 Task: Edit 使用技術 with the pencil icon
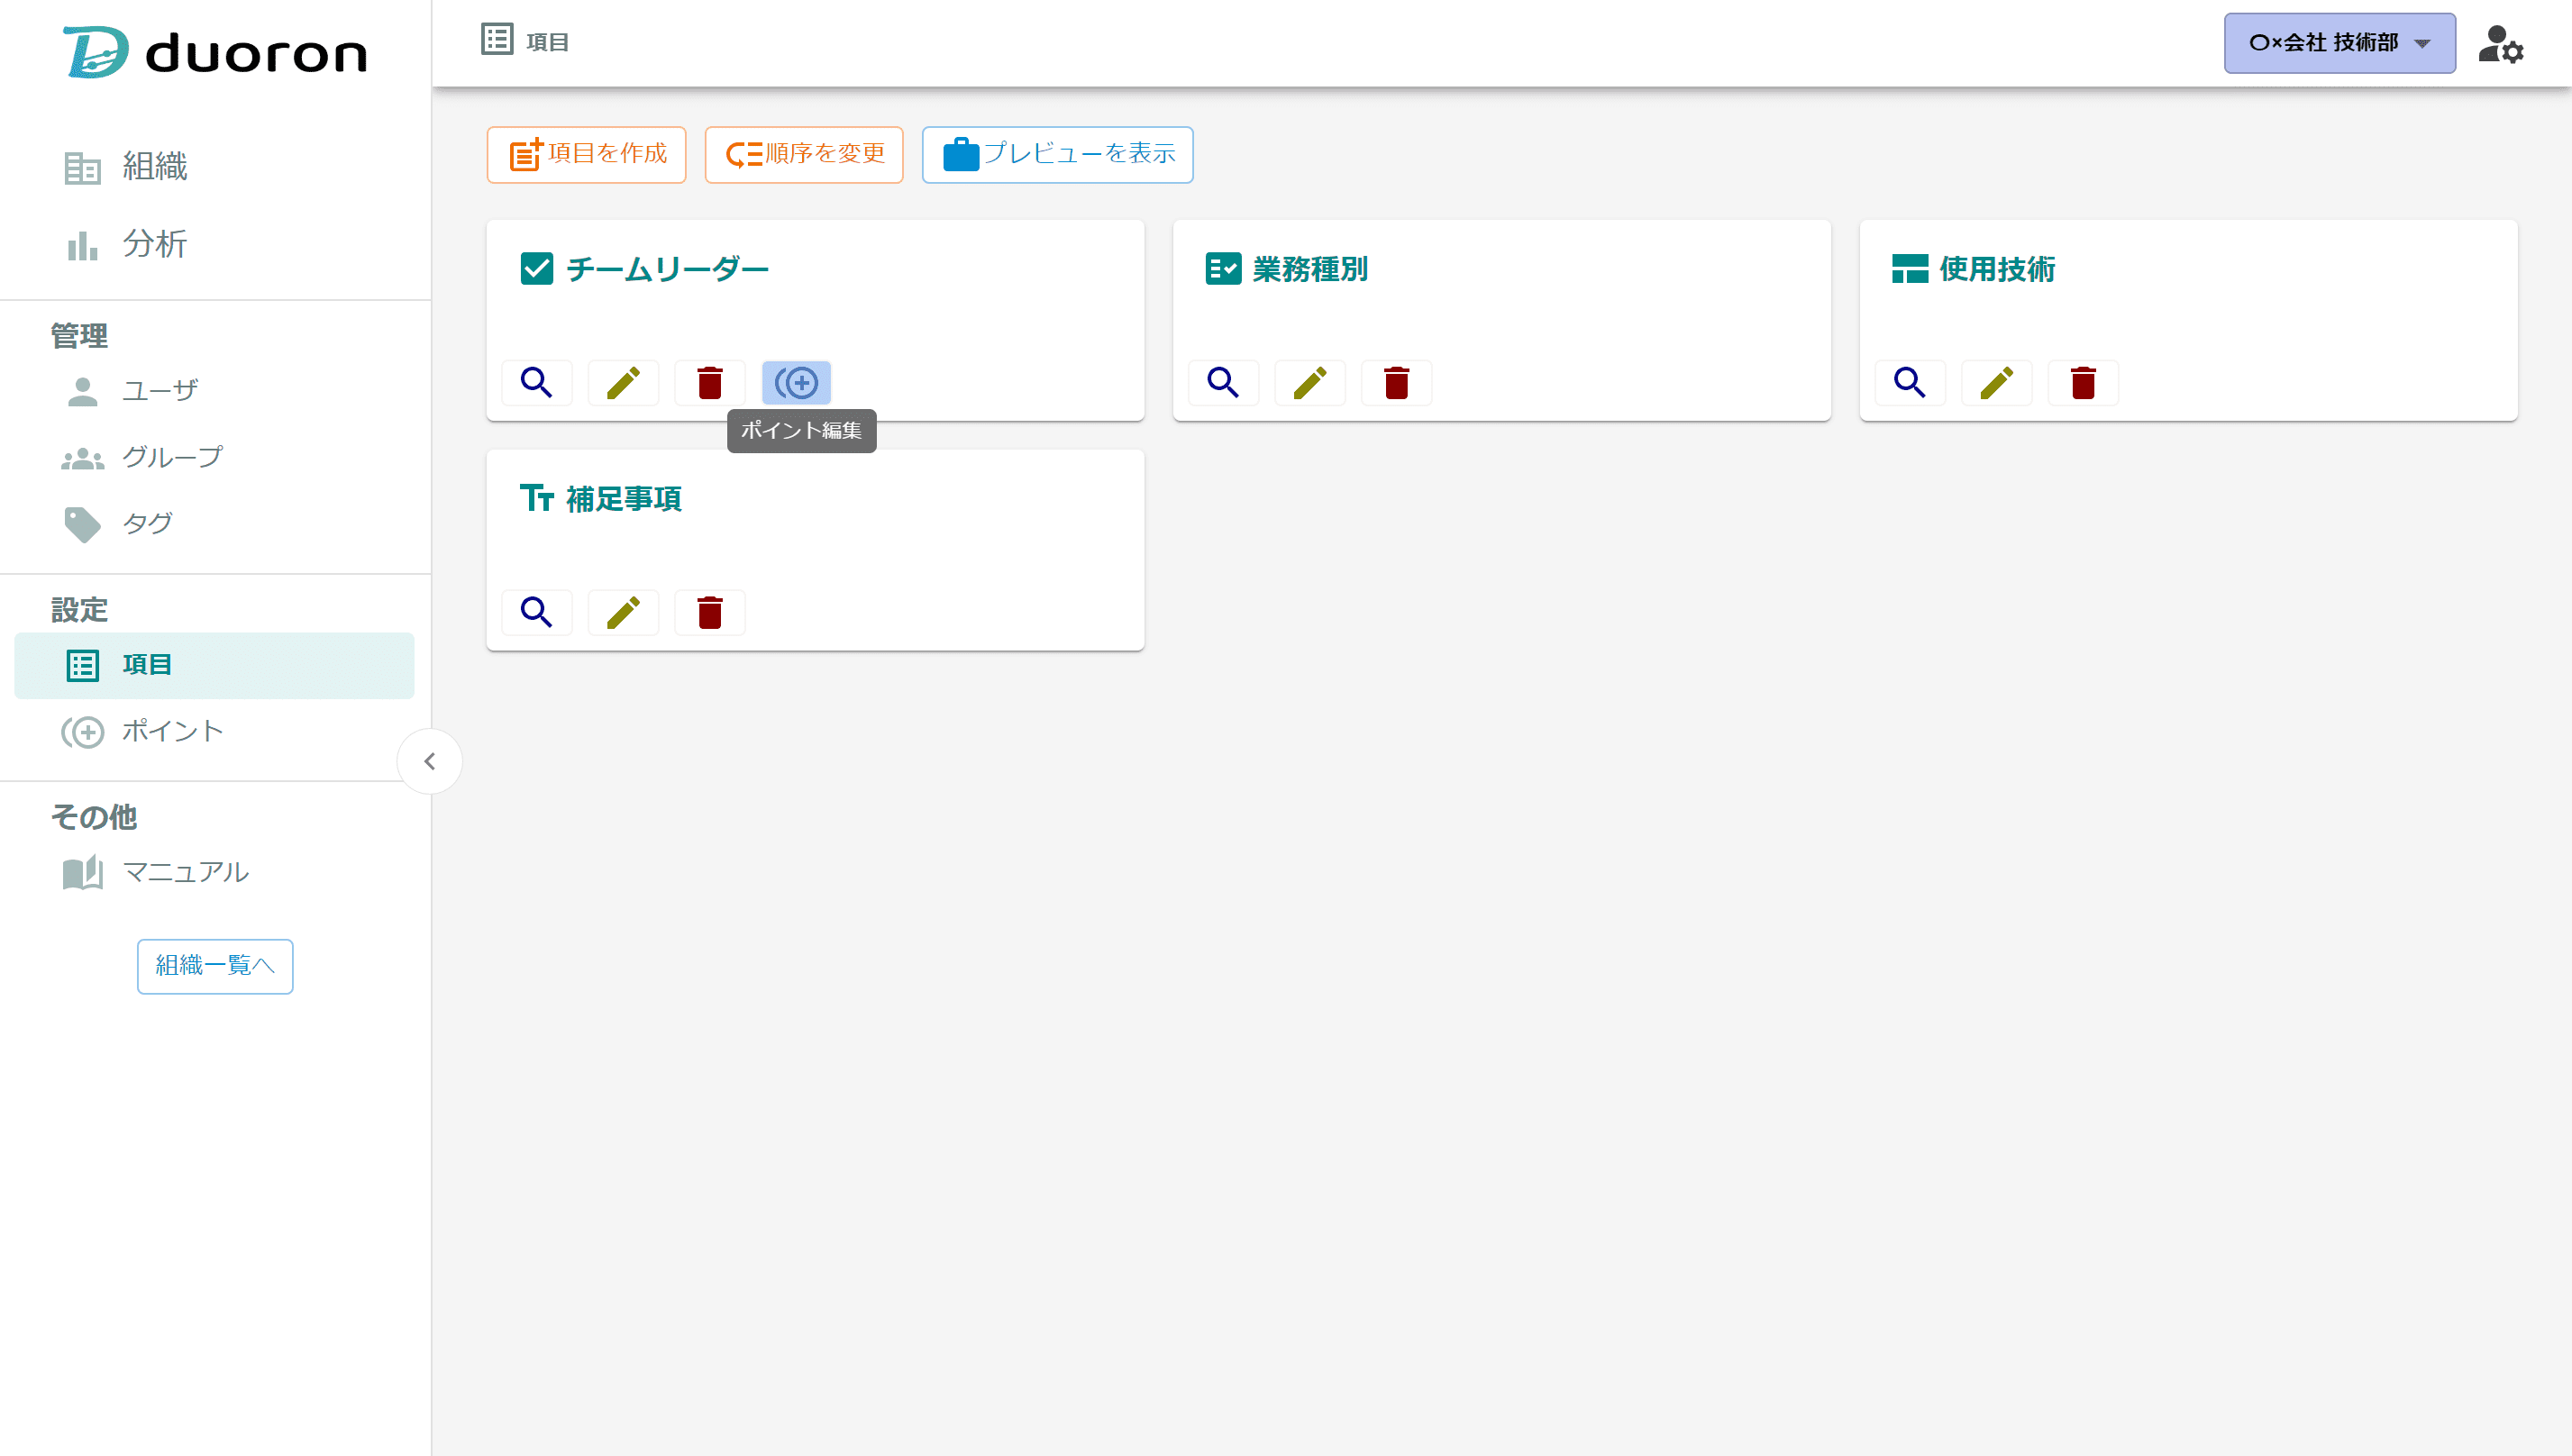click(1997, 383)
